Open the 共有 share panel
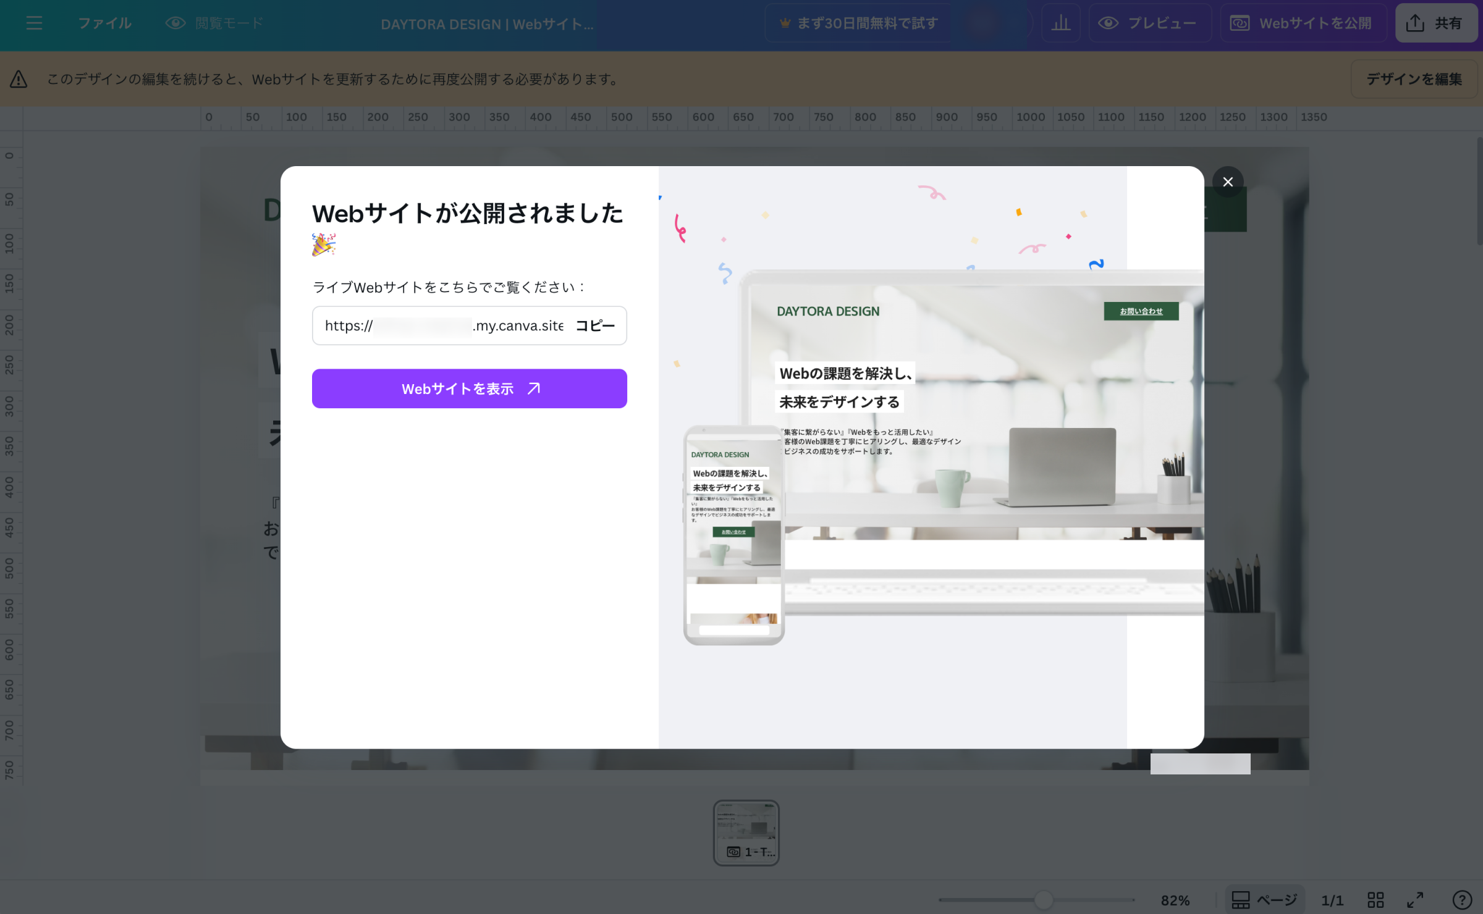The image size is (1483, 914). pyautogui.click(x=1436, y=23)
